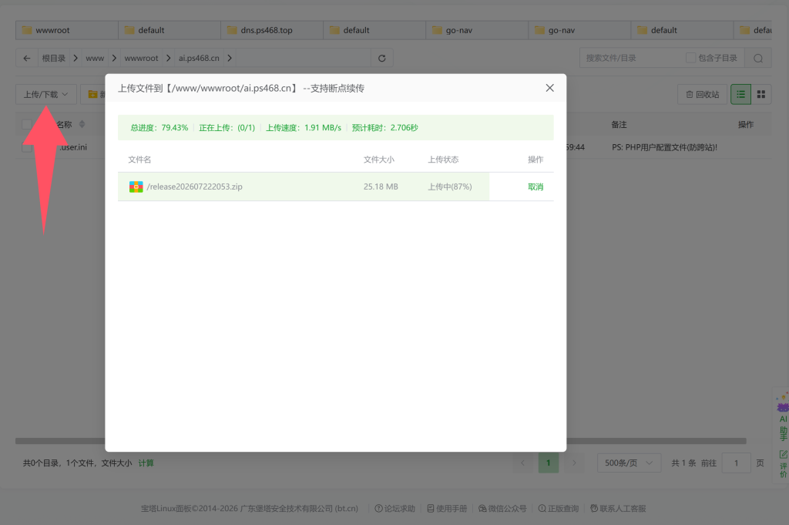Switch to grid view layout icon
The image size is (789, 525).
tap(761, 94)
